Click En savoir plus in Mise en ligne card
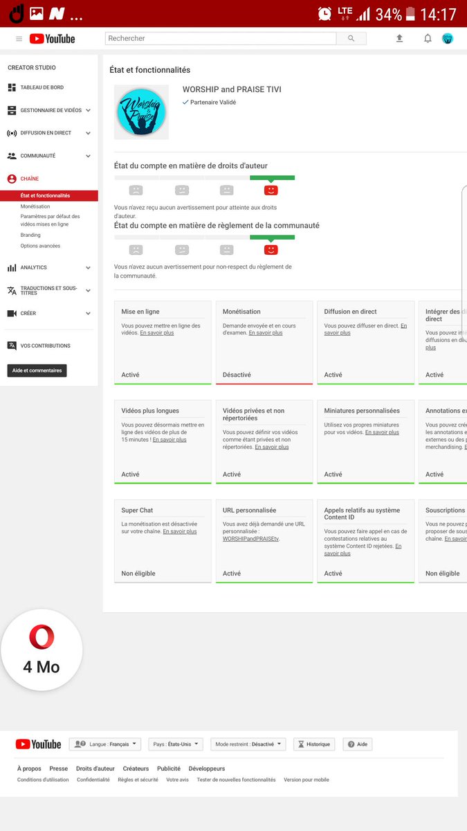 click(157, 333)
